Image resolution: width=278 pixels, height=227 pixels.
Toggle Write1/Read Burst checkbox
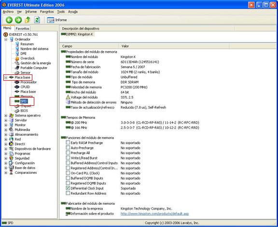68,157
